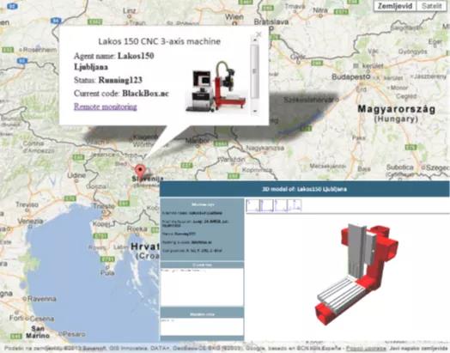450x353 pixels.
Task: Click inside the G-code text box
Action: point(202,287)
